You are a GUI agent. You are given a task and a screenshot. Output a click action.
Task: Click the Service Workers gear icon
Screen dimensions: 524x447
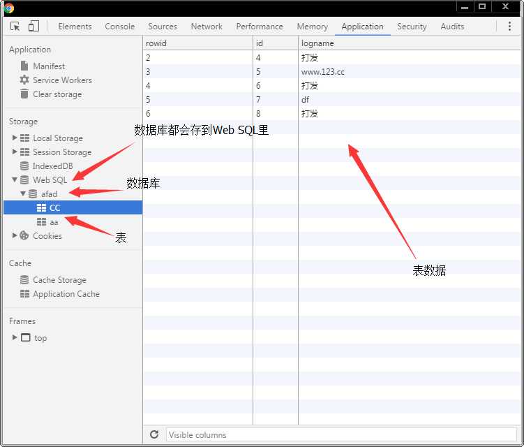click(24, 80)
